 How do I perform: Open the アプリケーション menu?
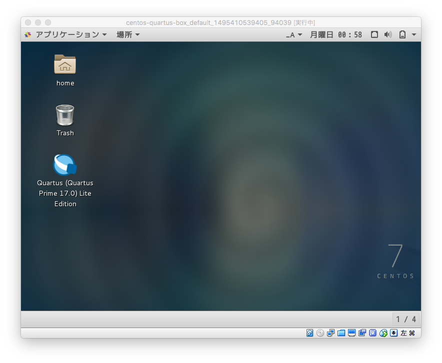(71, 34)
